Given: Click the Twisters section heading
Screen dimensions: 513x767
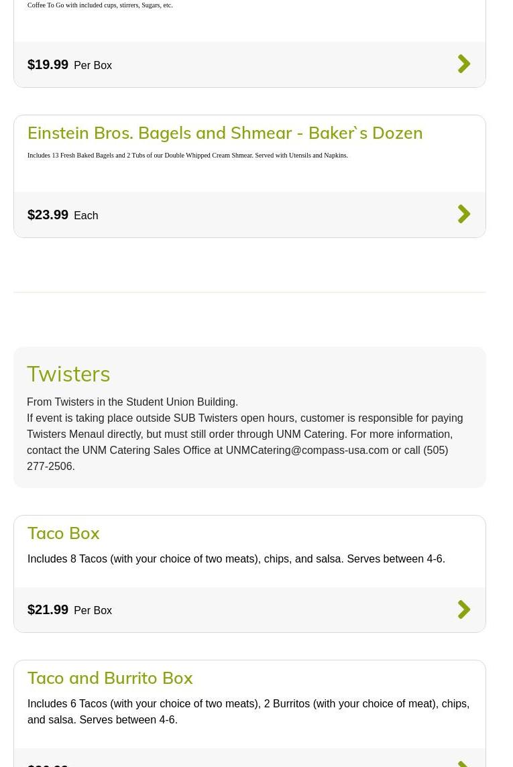Looking at the screenshot, I should (x=68, y=373).
